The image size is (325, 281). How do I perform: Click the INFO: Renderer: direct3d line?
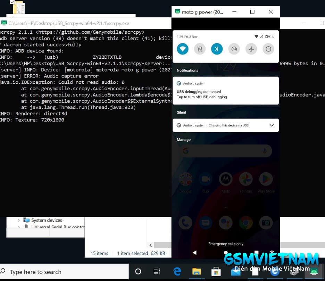(x=34, y=114)
